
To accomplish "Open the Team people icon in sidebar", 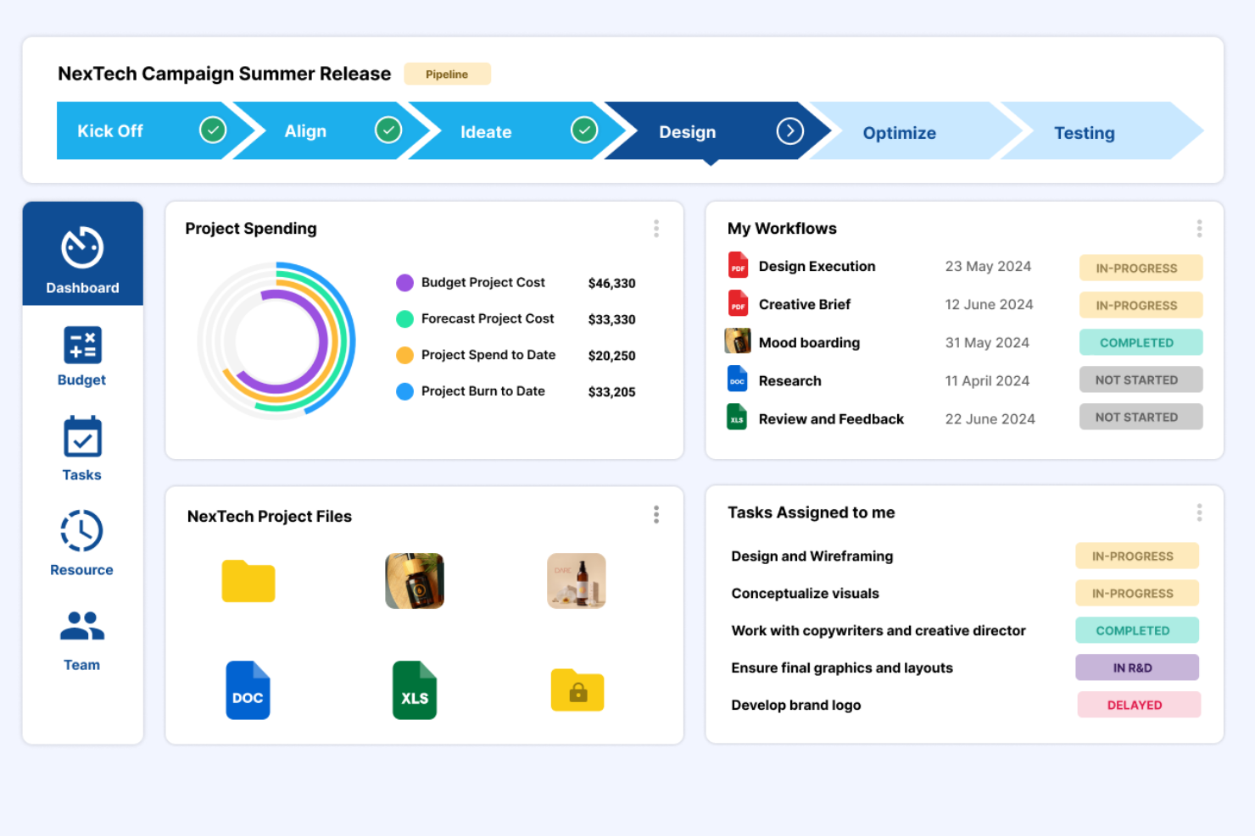I will pyautogui.click(x=81, y=625).
